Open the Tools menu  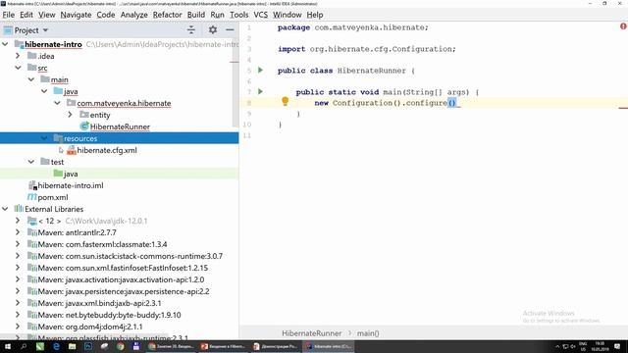pyautogui.click(x=239, y=15)
